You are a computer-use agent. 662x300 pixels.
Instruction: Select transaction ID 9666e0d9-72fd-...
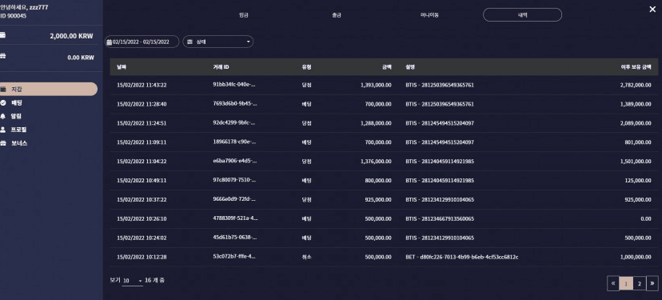click(x=234, y=199)
